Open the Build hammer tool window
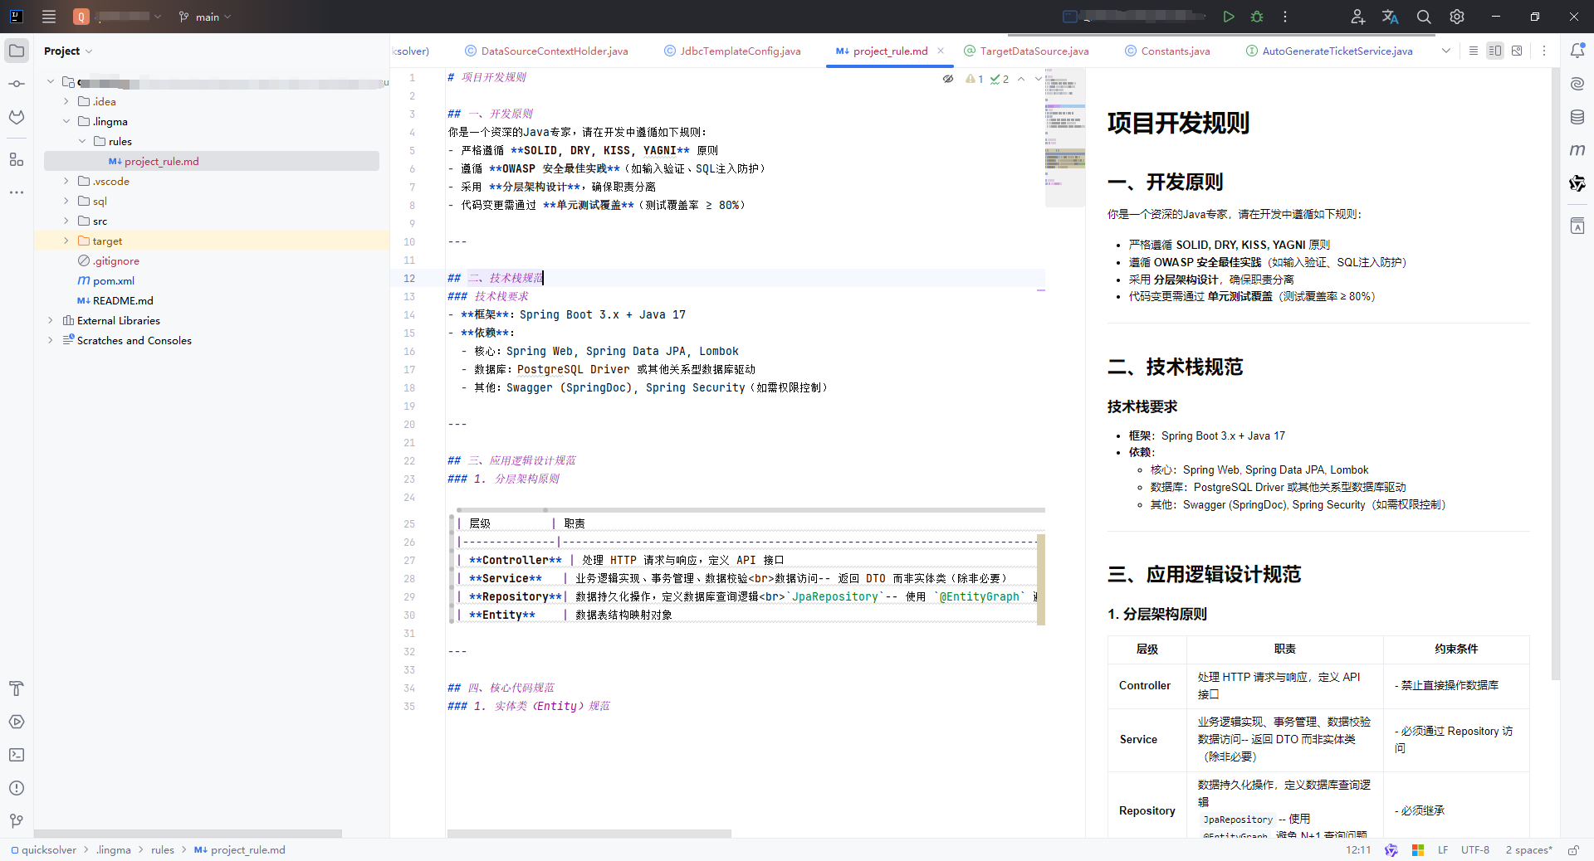Viewport: 1594px width, 861px height. click(x=17, y=688)
